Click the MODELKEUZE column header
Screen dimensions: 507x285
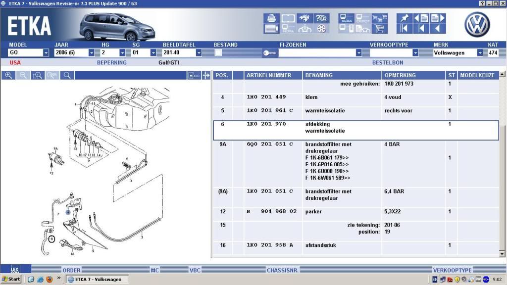[478, 75]
